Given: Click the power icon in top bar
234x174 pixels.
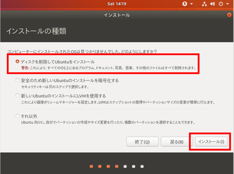Looking at the screenshot, I should (221, 4).
